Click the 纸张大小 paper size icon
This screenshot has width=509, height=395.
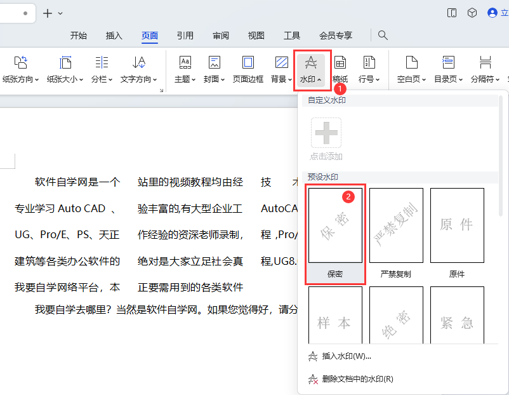tap(65, 62)
